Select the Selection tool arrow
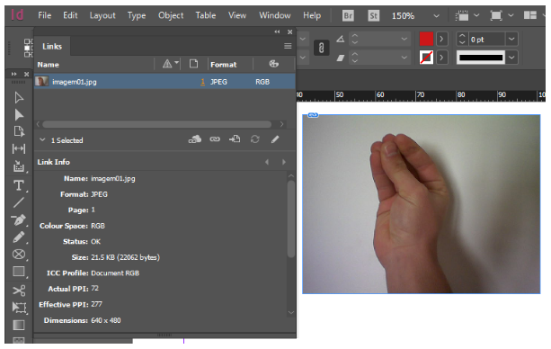The height and width of the screenshot is (349, 551). coord(19,98)
